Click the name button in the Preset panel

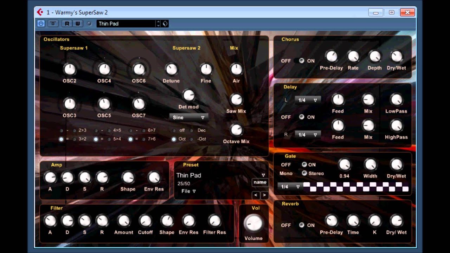pyautogui.click(x=260, y=182)
